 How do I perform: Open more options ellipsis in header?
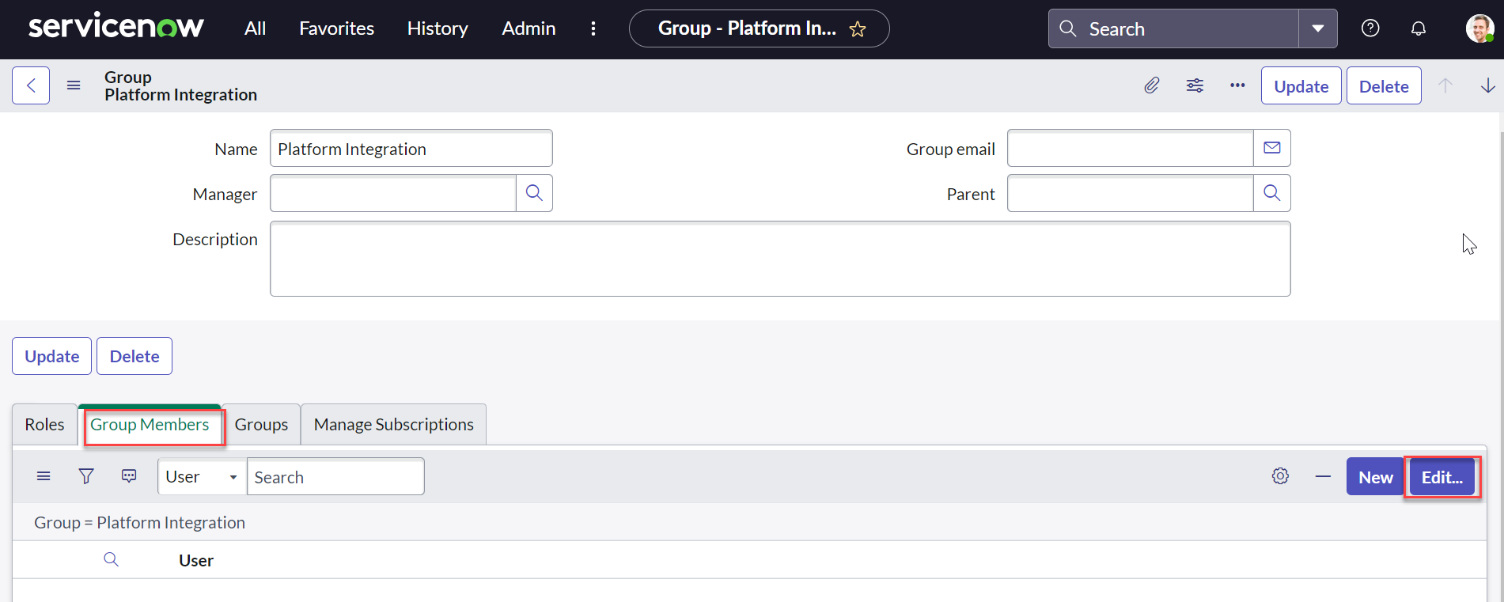coord(1237,85)
